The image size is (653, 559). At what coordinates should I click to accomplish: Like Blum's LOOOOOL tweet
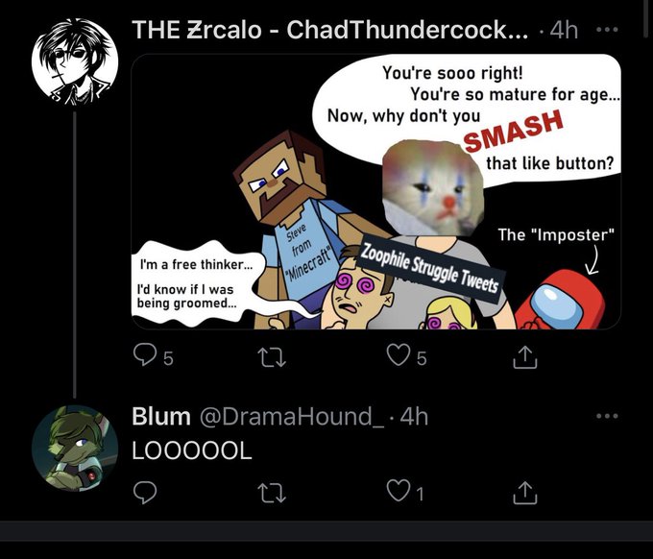click(399, 490)
